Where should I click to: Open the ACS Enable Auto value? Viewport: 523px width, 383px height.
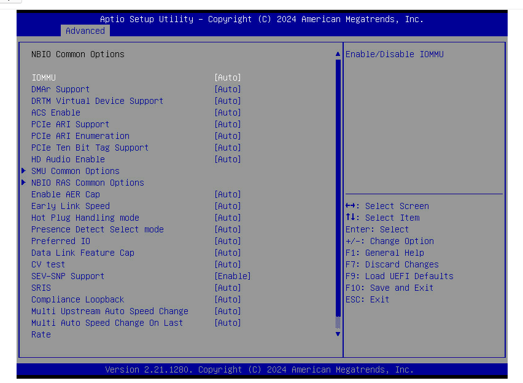point(227,113)
